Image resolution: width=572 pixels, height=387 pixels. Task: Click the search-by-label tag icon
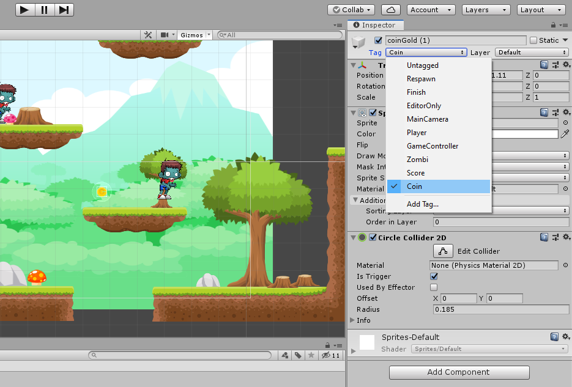point(298,355)
